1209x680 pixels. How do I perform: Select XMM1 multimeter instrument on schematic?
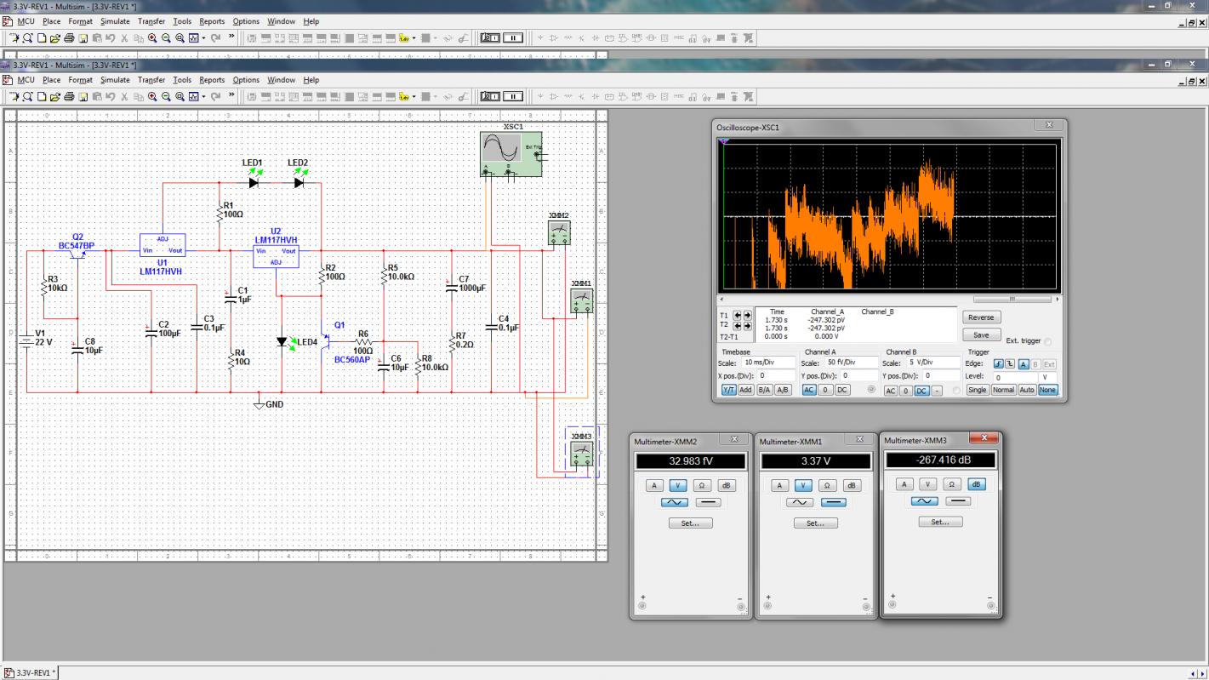point(581,300)
